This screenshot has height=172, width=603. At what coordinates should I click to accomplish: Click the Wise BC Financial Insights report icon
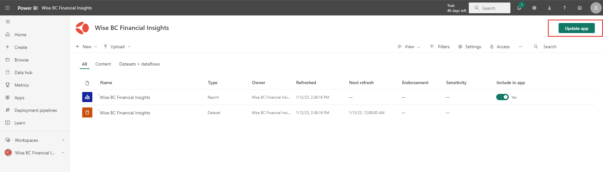pos(87,97)
